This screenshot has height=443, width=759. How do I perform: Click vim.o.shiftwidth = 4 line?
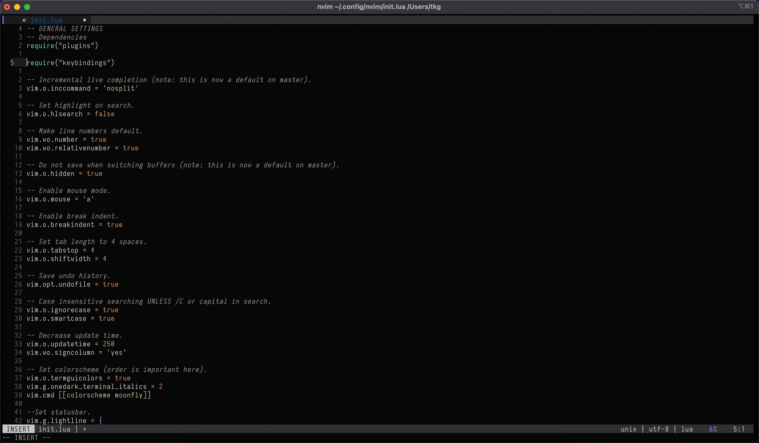(66, 259)
